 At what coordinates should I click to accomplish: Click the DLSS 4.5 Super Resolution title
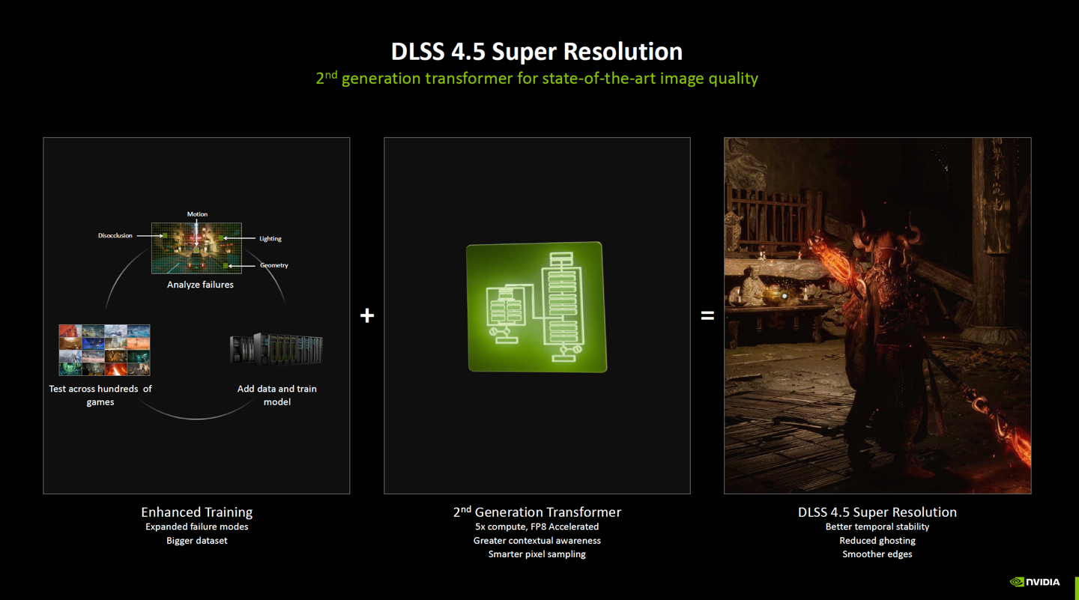(537, 52)
